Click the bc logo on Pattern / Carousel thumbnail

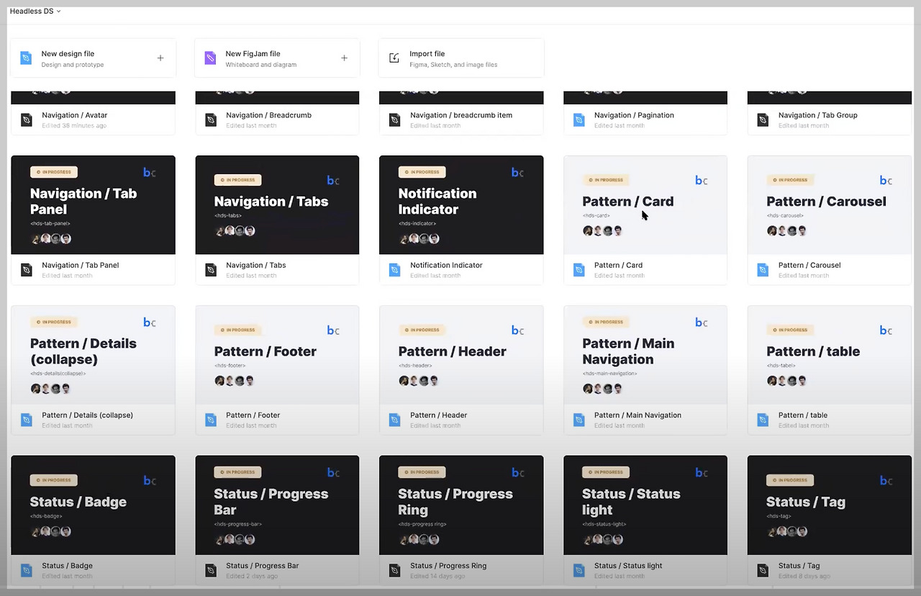pos(885,180)
